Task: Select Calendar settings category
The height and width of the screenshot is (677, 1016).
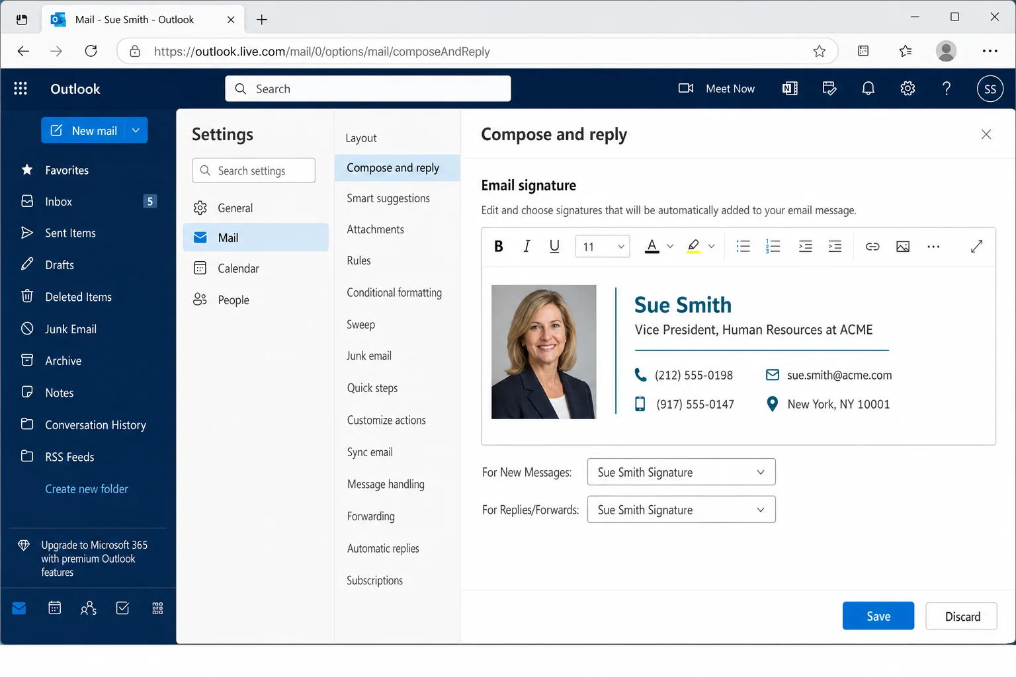Action: 255,268
